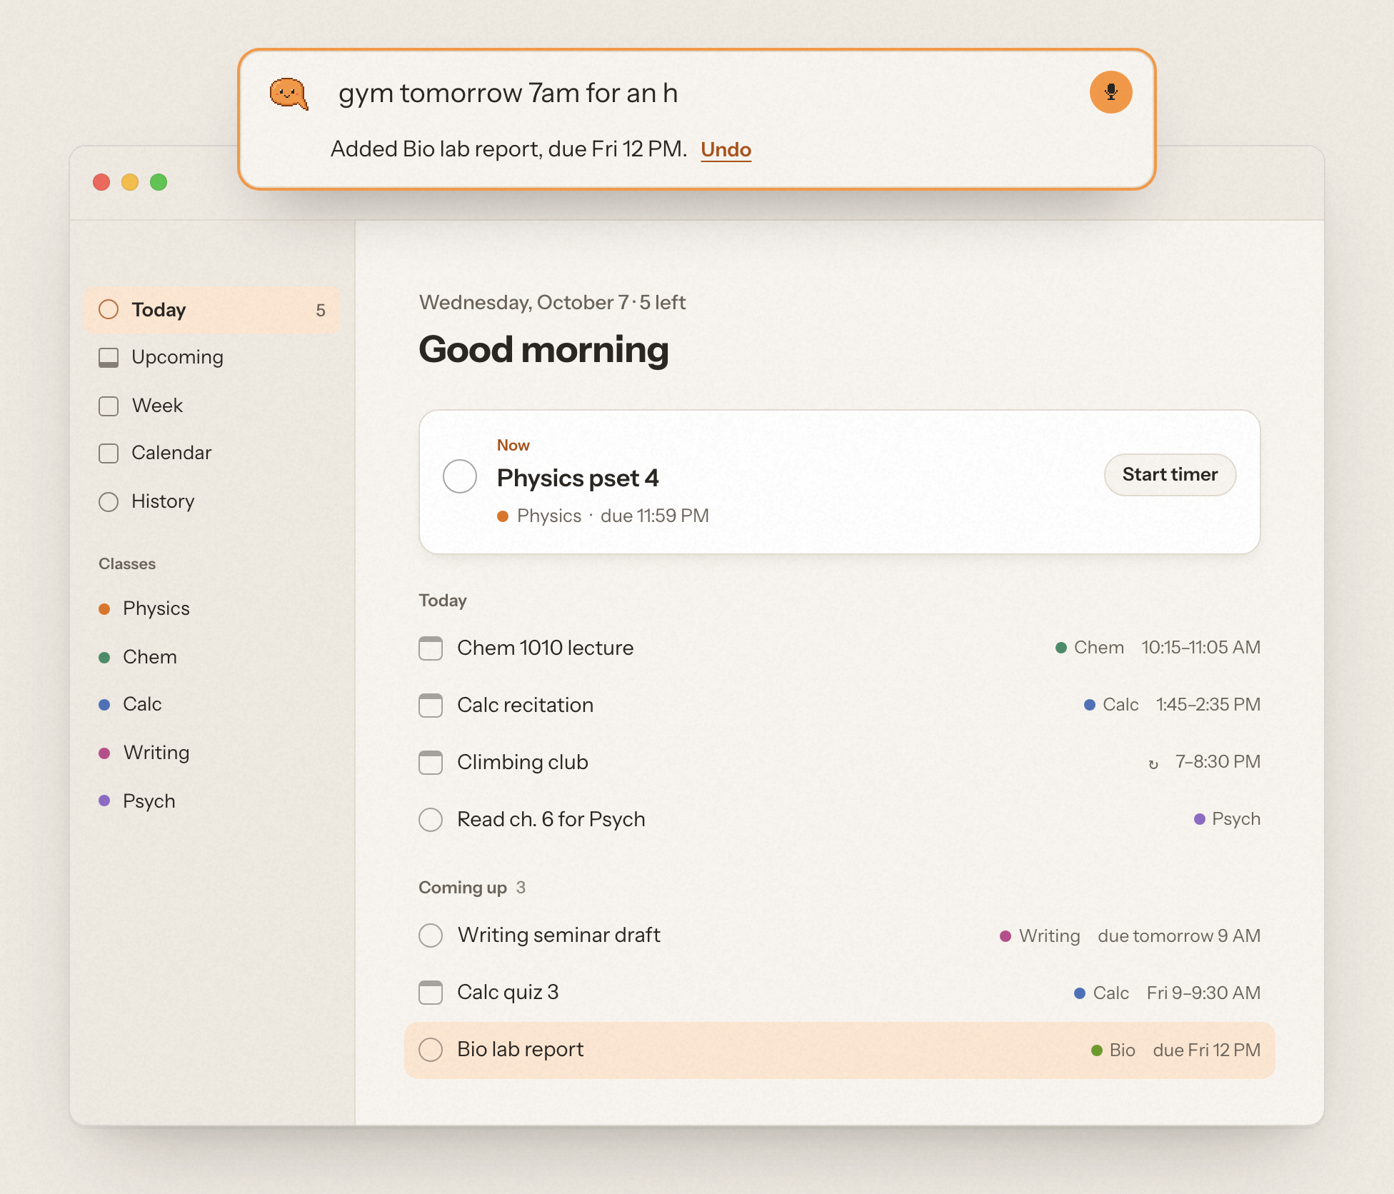Click the Calc recitation calendar event icon
Image resolution: width=1394 pixels, height=1194 pixels.
click(x=431, y=706)
